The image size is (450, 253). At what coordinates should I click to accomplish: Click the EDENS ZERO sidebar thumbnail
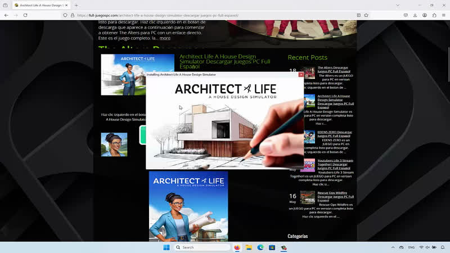click(x=309, y=137)
